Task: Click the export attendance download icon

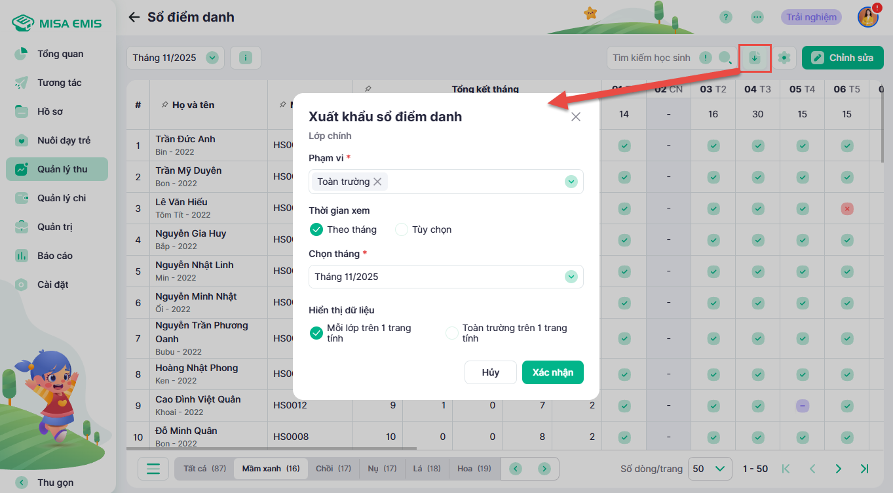Action: (x=755, y=58)
